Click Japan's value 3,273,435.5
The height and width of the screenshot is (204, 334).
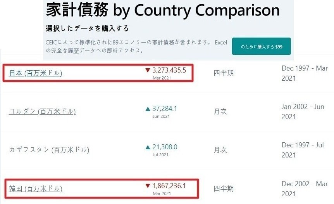[169, 70]
